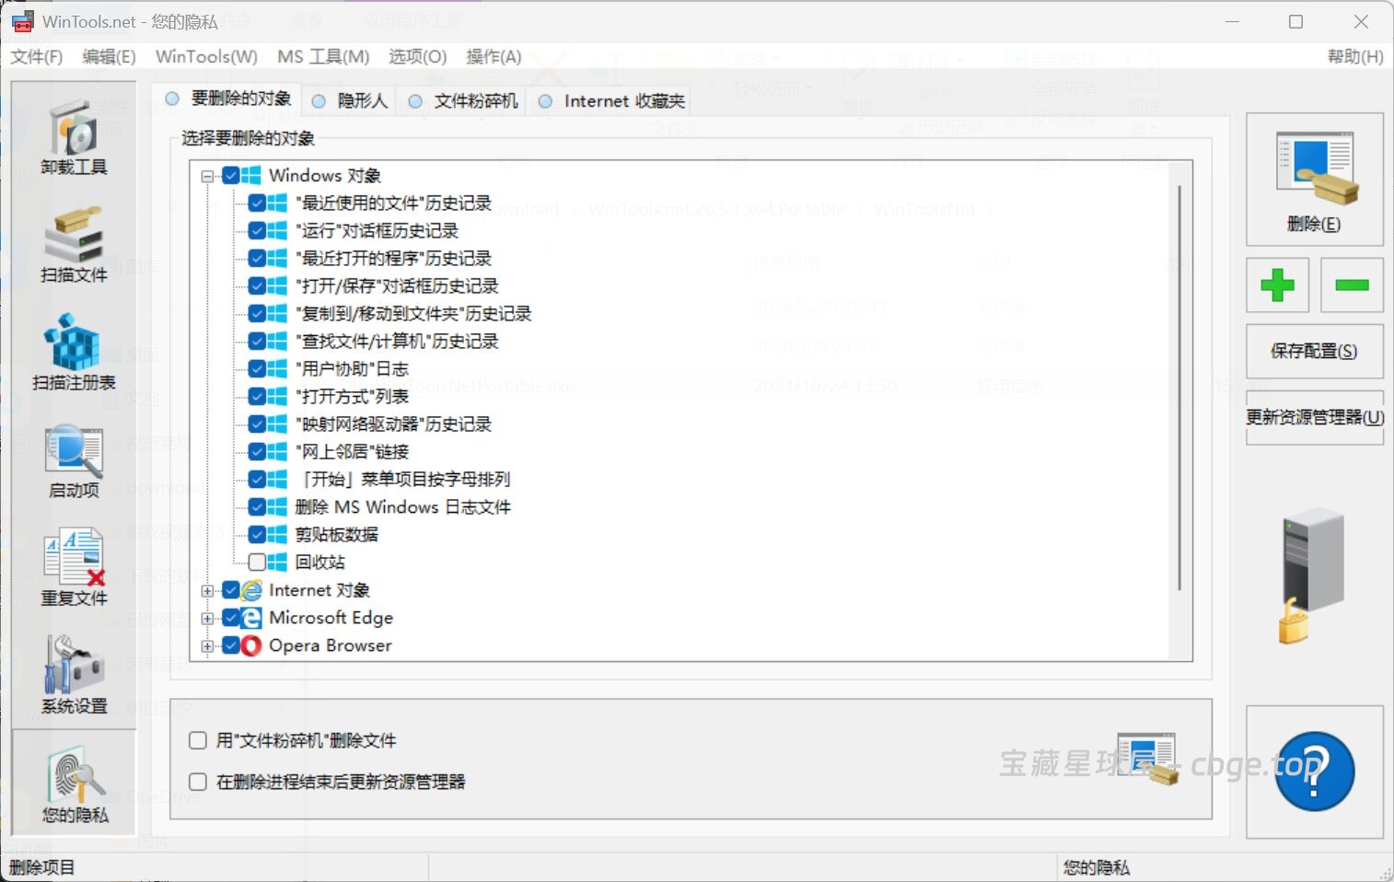The height and width of the screenshot is (882, 1394).
Task: Switch to the 隐形人 tab
Action: point(349,101)
